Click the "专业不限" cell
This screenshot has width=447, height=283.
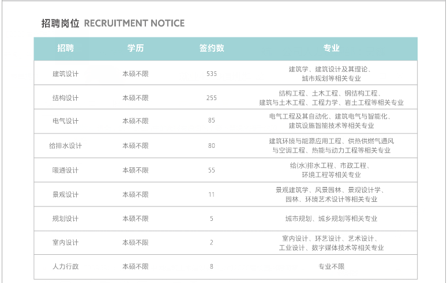tap(331, 267)
